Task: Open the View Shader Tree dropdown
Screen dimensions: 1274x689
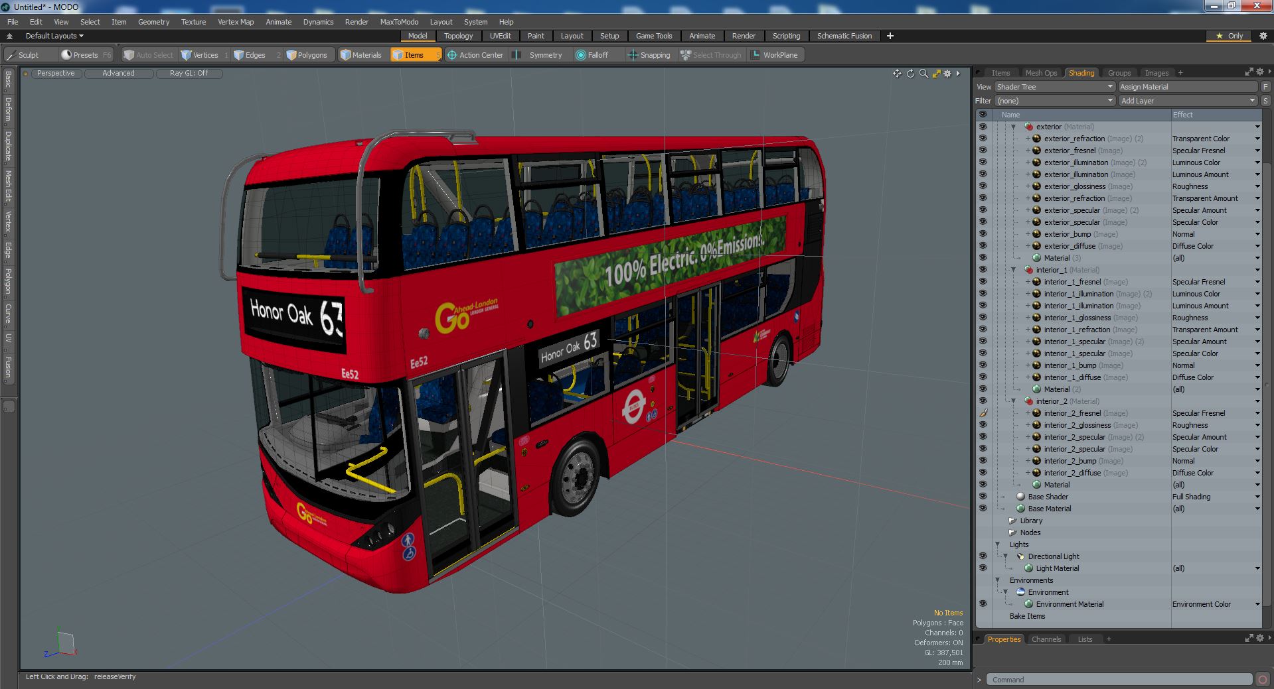Action: coord(1054,87)
